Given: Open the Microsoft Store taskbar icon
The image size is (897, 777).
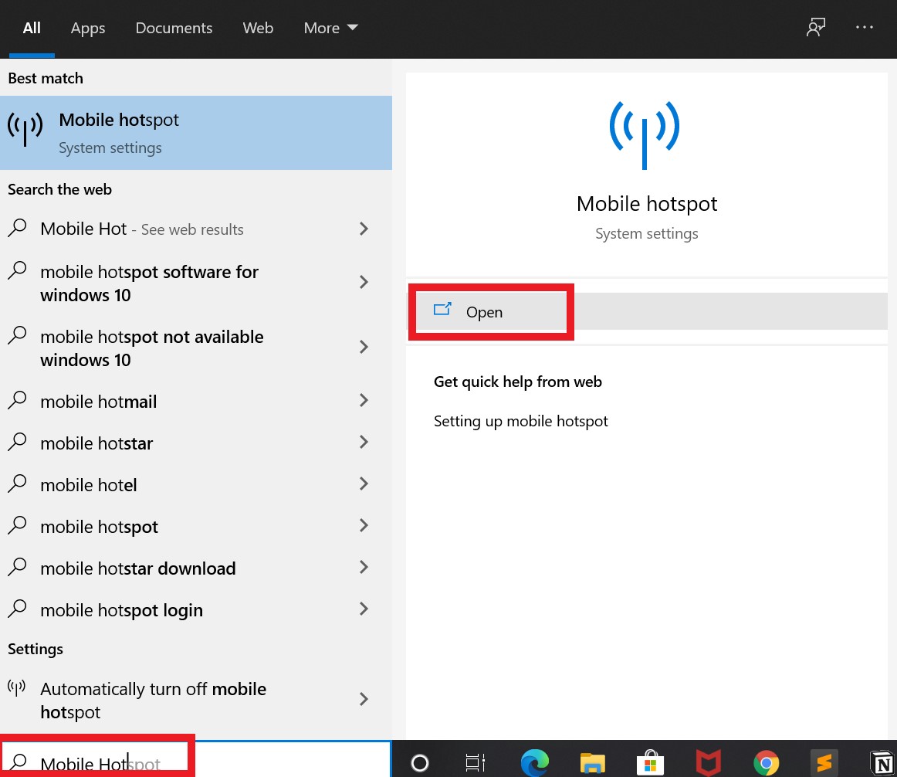Looking at the screenshot, I should [x=650, y=763].
